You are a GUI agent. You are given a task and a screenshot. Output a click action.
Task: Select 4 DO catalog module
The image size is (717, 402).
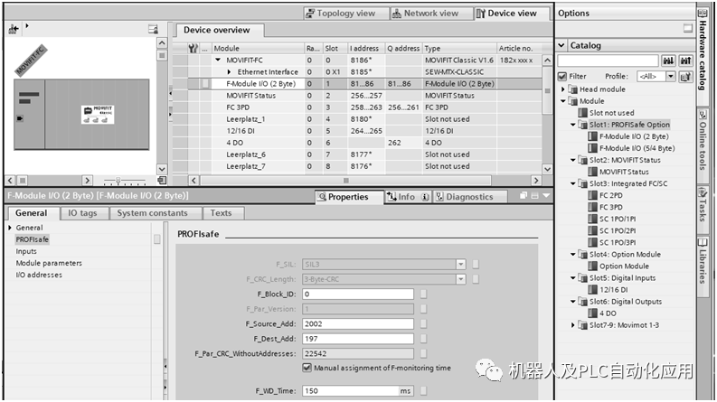(x=608, y=313)
